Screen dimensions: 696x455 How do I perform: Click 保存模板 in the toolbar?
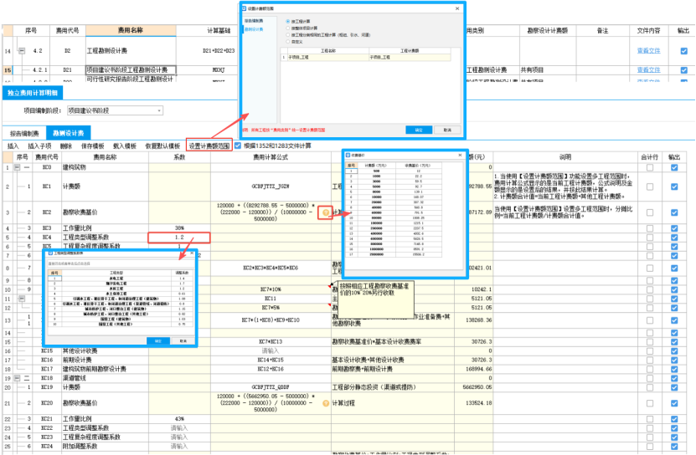tap(94, 146)
